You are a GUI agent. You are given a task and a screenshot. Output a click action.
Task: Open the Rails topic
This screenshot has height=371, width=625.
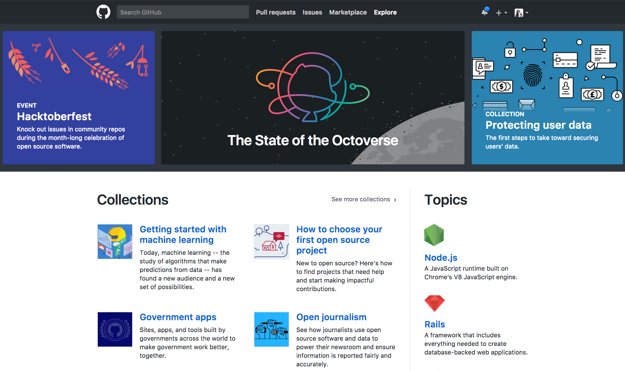(435, 324)
